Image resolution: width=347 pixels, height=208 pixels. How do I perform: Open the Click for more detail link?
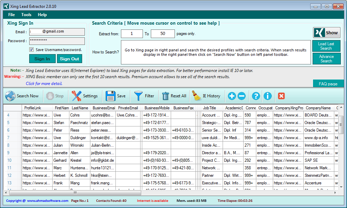click(44, 83)
